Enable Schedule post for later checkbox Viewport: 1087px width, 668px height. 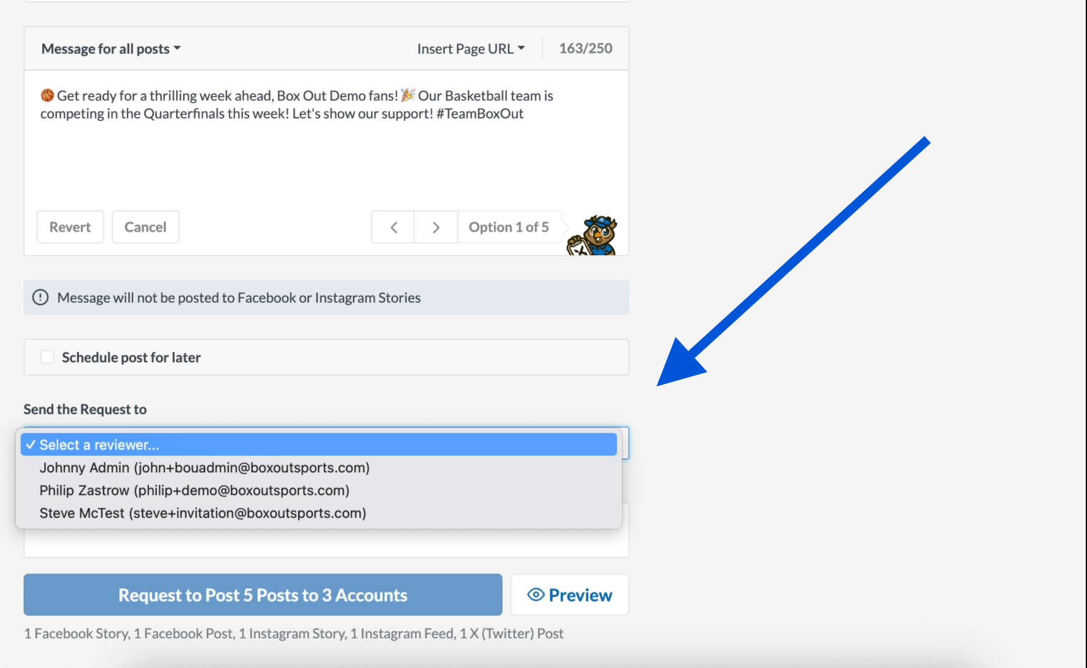(x=47, y=357)
